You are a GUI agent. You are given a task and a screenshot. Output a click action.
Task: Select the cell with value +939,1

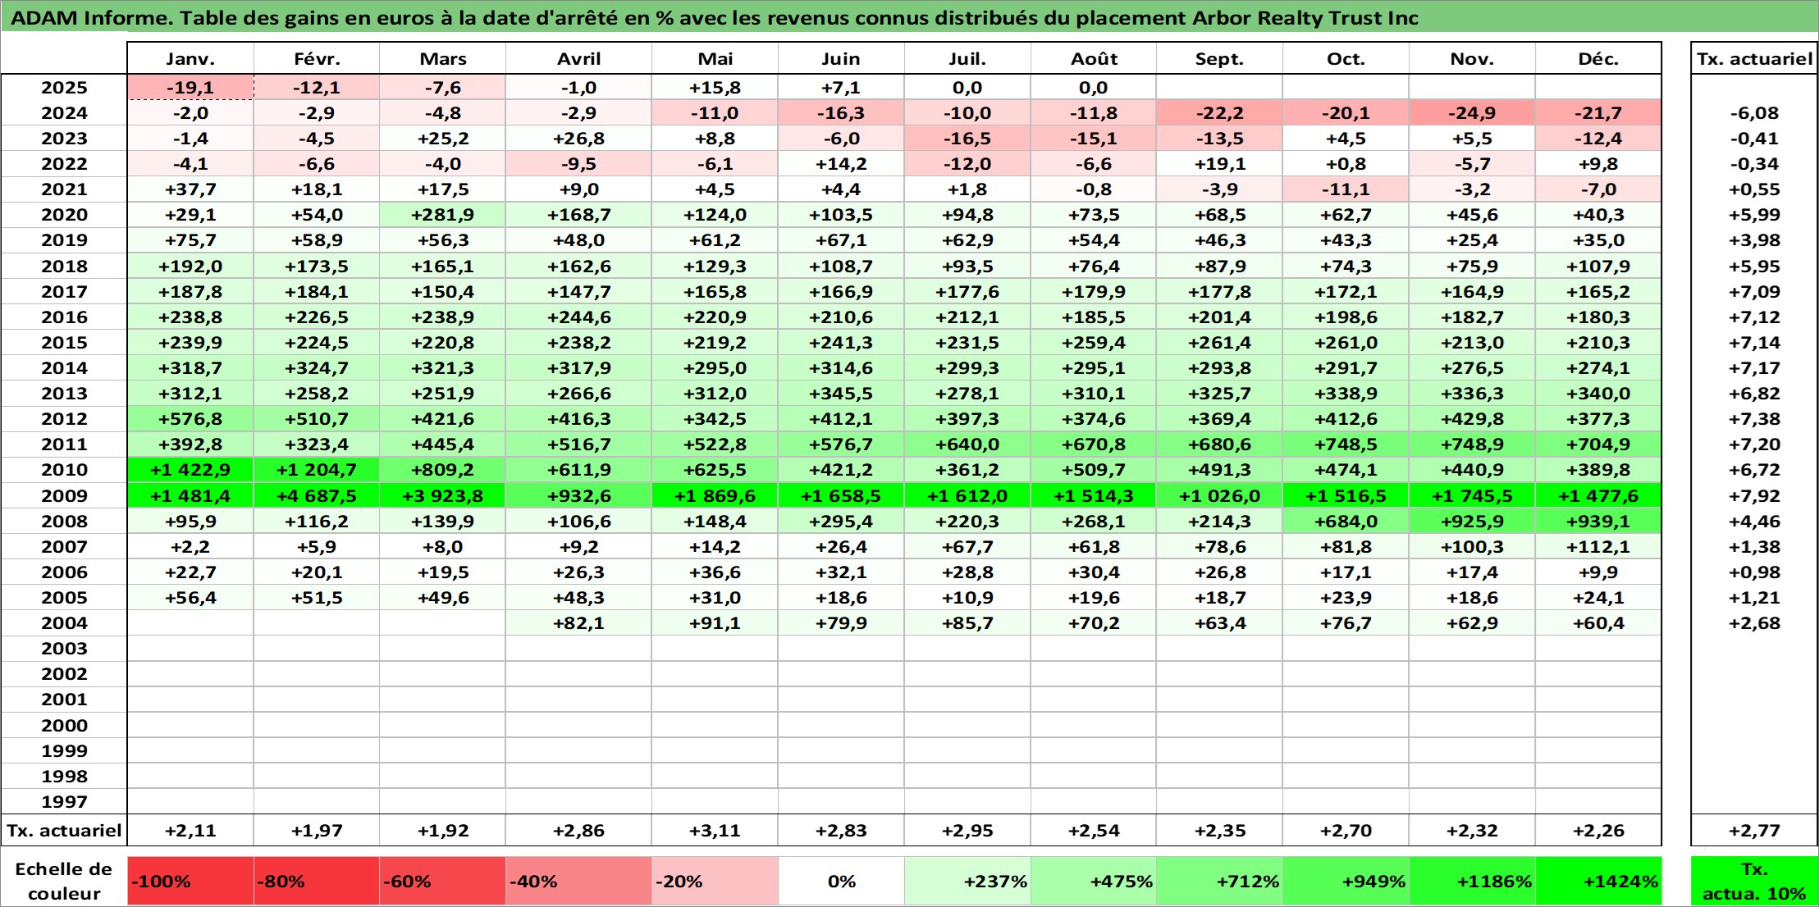pyautogui.click(x=1598, y=521)
